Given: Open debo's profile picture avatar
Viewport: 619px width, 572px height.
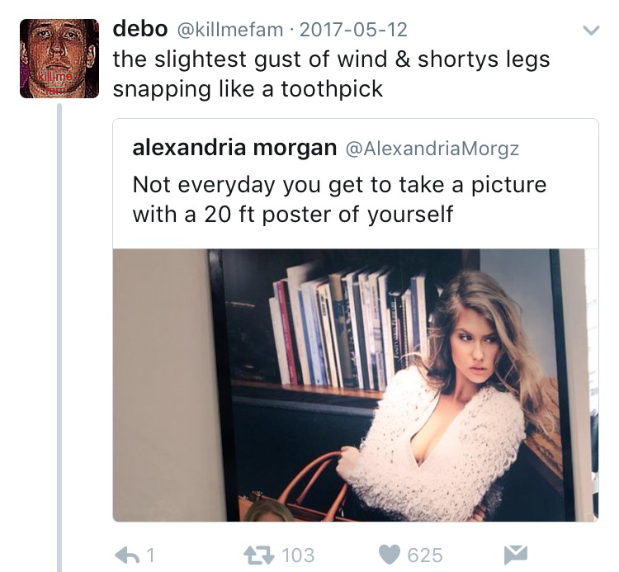Looking at the screenshot, I should tap(59, 59).
